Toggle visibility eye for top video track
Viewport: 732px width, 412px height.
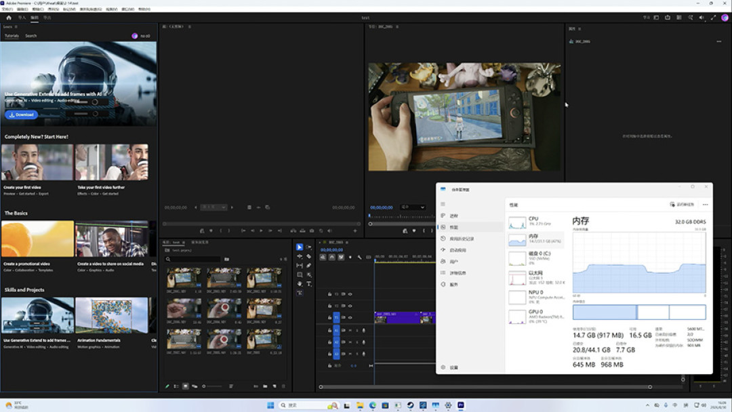tap(350, 294)
